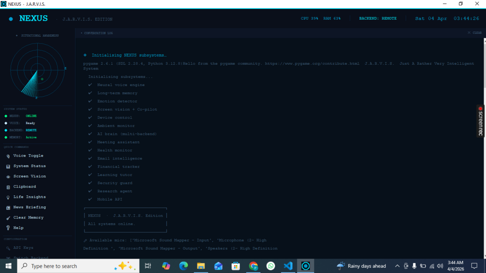Open Task View on the taskbar
Image resolution: width=486 pixels, height=273 pixels.
(148, 266)
